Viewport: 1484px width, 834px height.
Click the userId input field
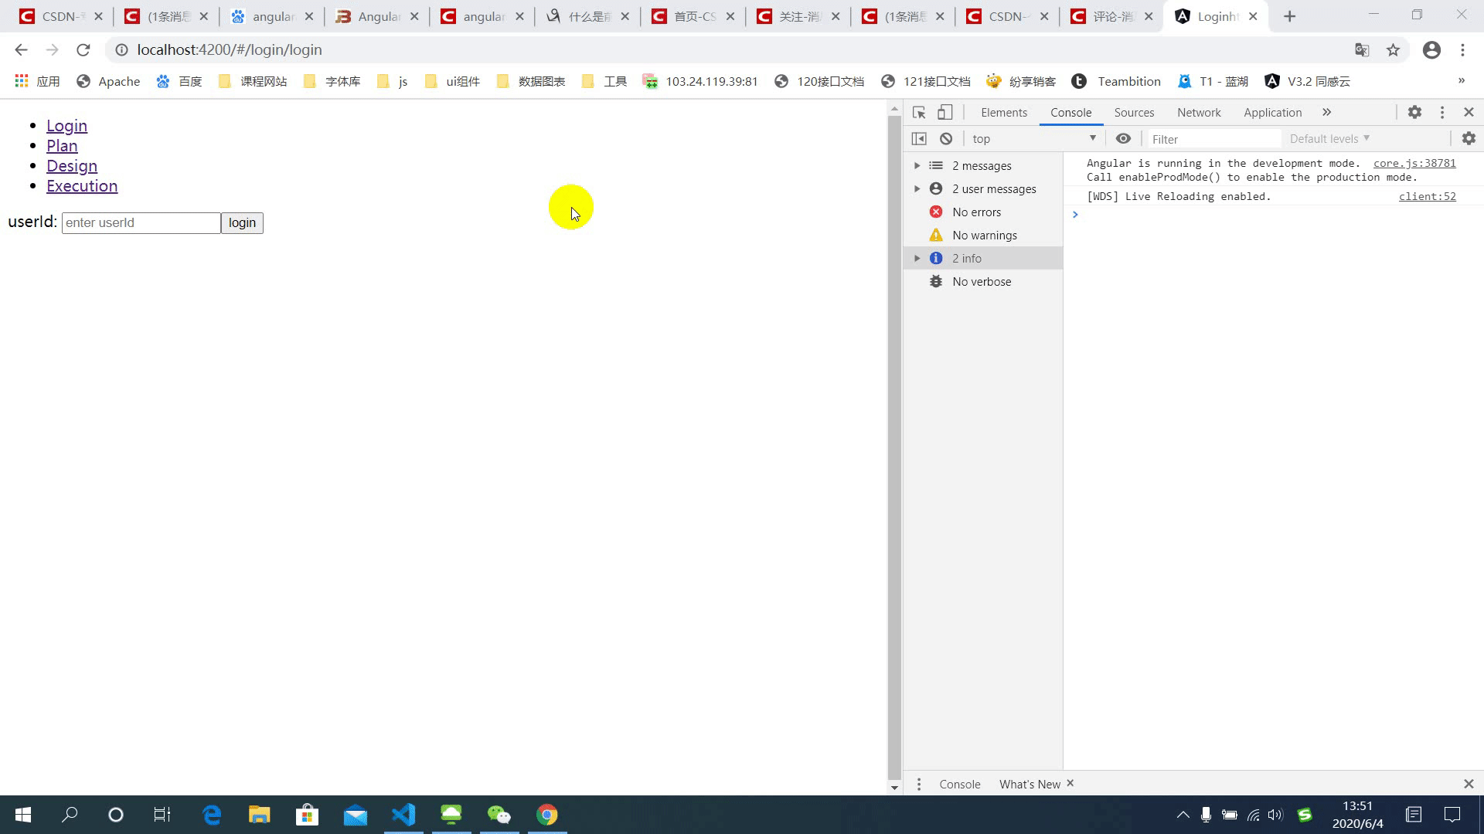[x=141, y=223]
